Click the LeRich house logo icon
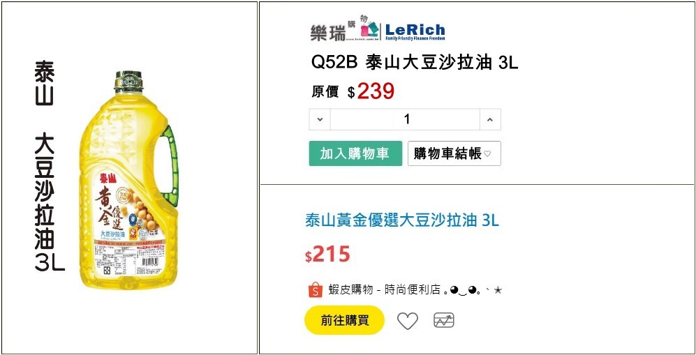Screen dimensions: 696x355 [370, 29]
